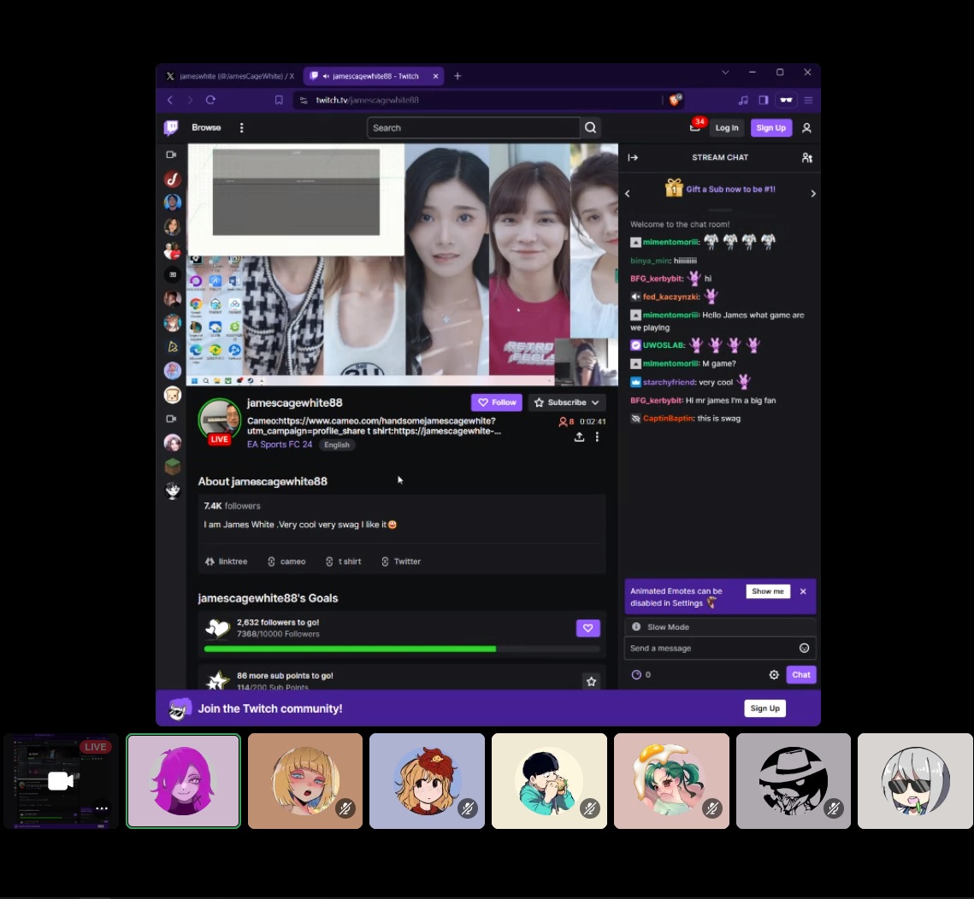
Task: Open first red channel avatar in sidebar
Action: point(172,179)
